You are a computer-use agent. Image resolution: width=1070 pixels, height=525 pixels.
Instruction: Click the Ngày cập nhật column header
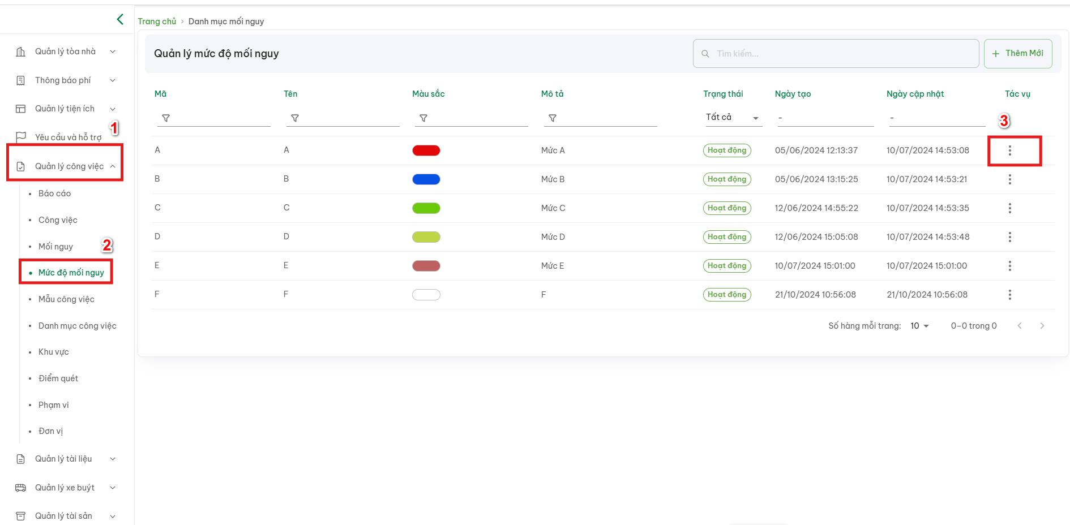[915, 94]
